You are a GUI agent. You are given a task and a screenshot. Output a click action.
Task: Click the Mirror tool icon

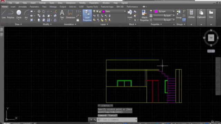pos(44,16)
